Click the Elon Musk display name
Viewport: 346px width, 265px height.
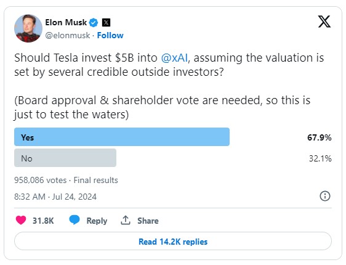[66, 23]
